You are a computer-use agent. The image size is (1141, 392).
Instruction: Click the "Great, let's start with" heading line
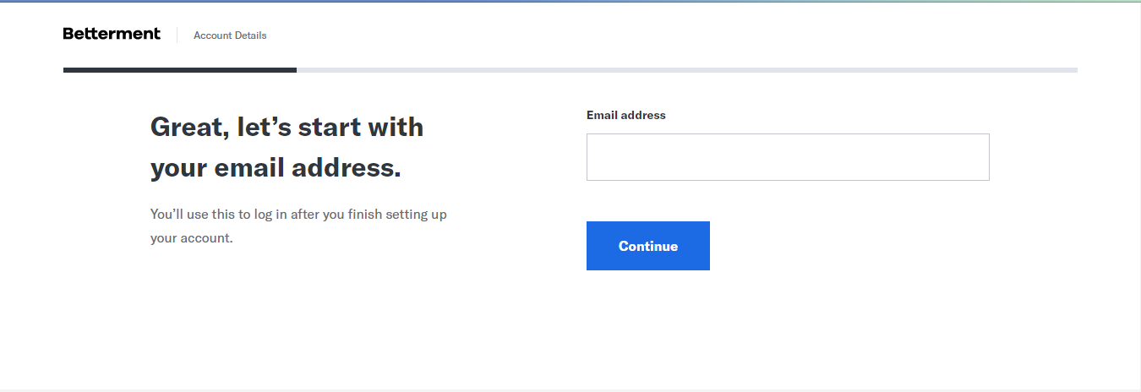click(x=287, y=128)
